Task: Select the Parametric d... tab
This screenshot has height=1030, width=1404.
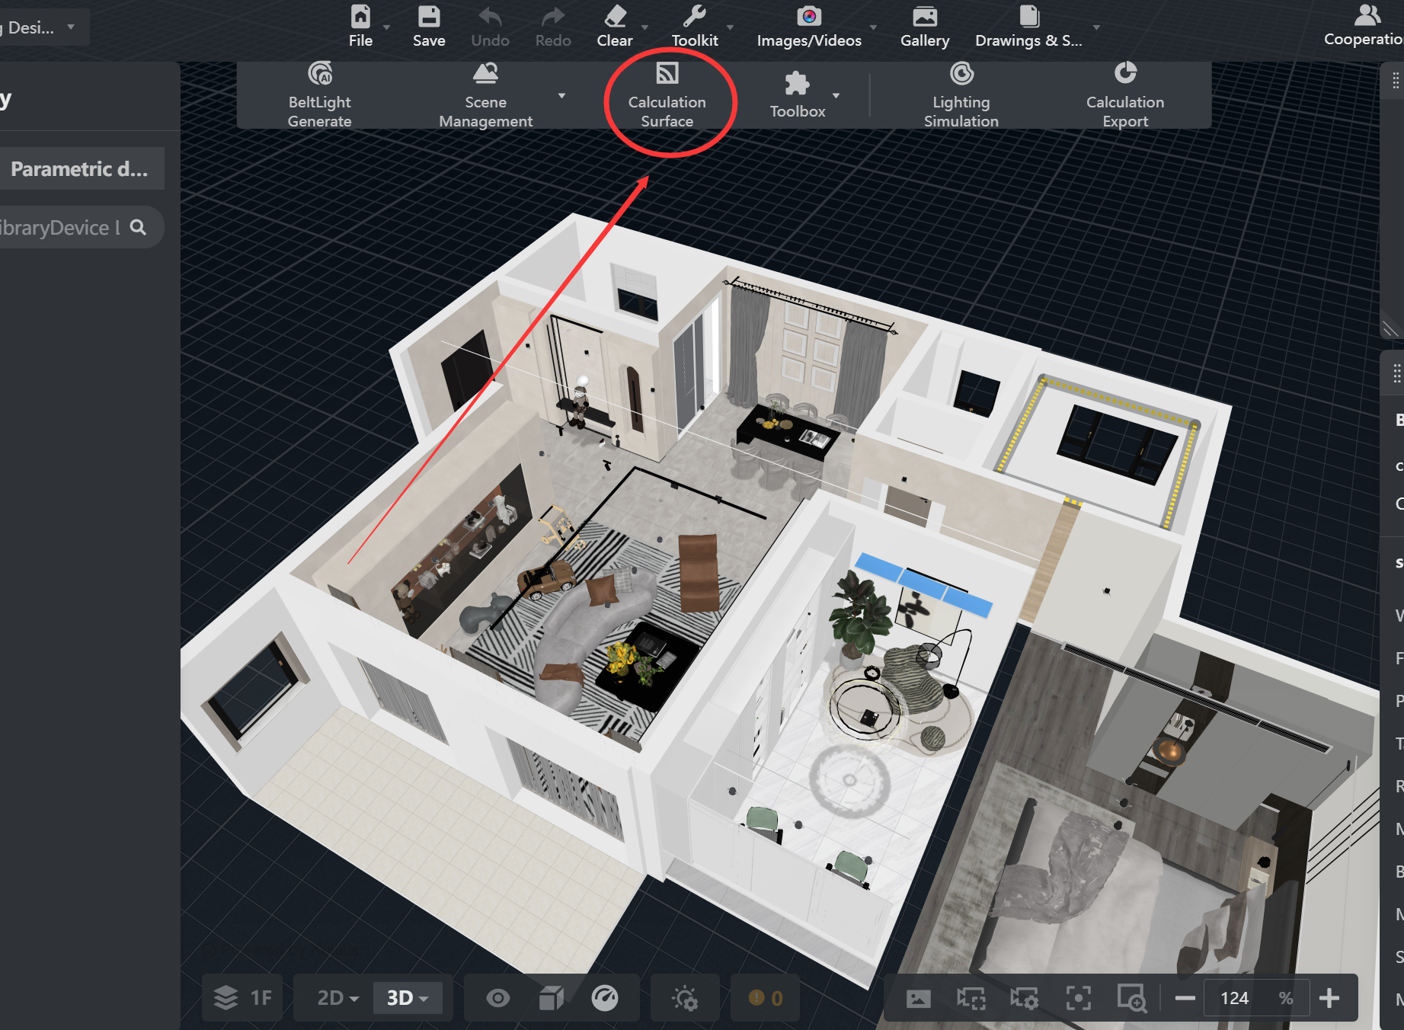Action: pos(80,168)
